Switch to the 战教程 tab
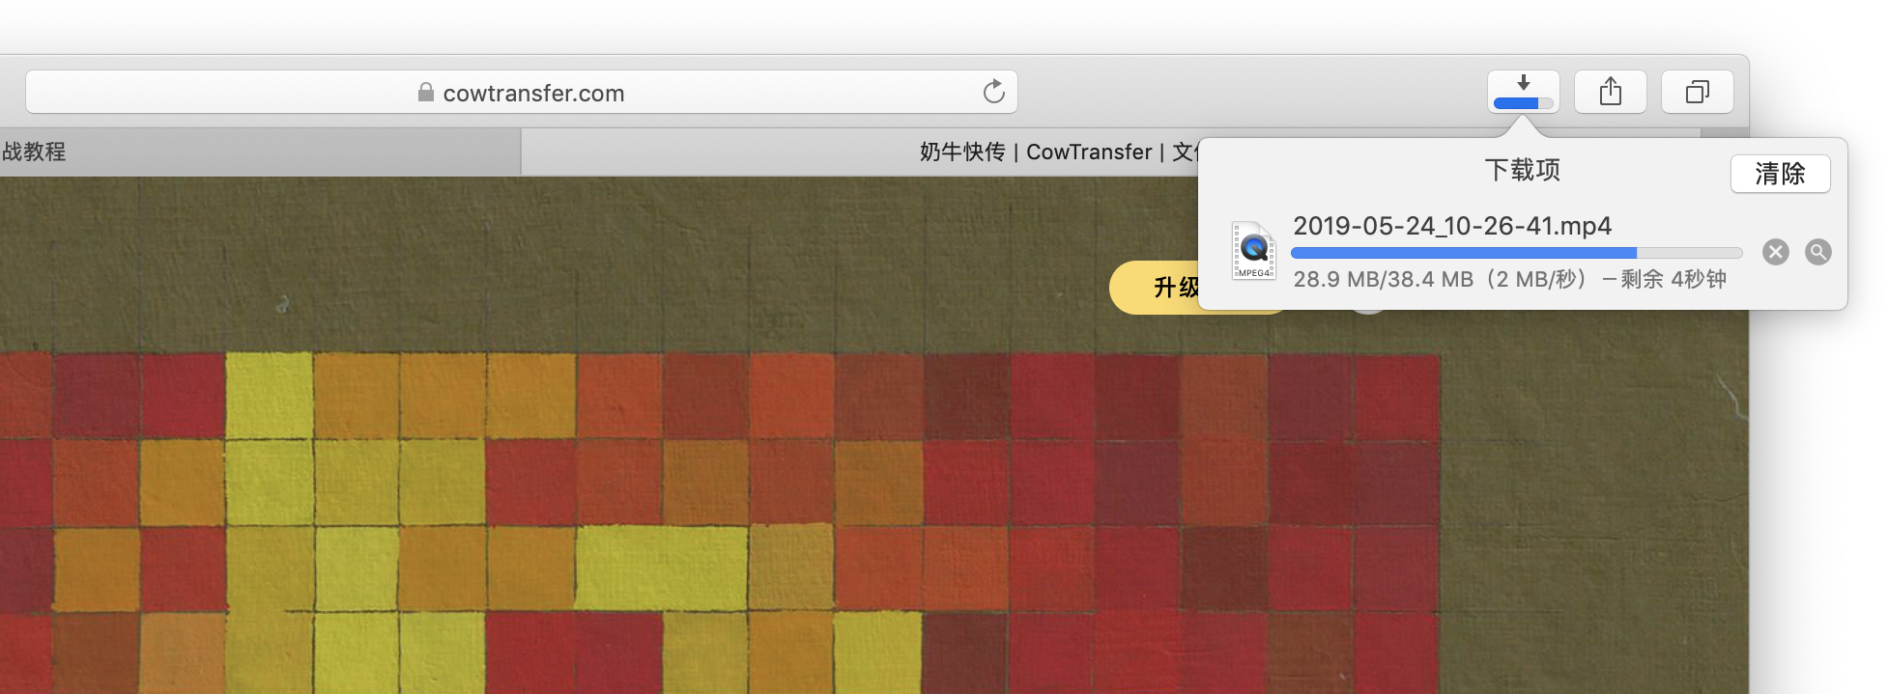Screen dimensions: 1888x694 259,152
